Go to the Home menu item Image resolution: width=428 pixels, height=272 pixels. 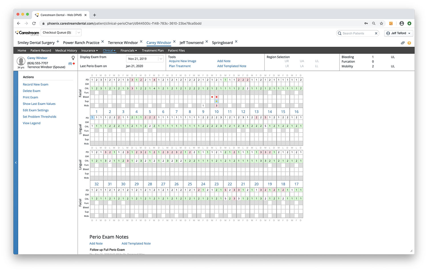click(x=22, y=51)
